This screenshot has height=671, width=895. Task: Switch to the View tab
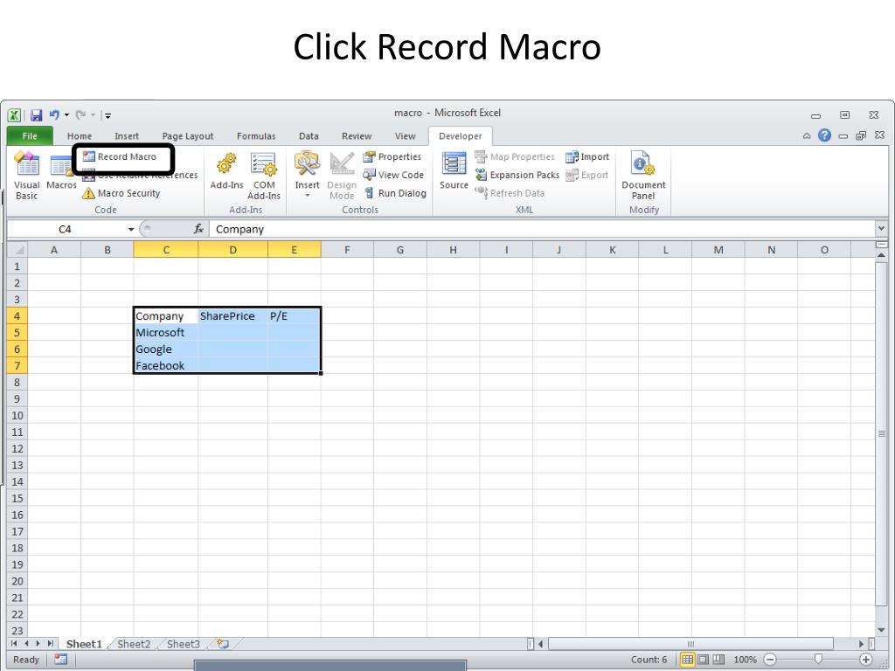(406, 135)
